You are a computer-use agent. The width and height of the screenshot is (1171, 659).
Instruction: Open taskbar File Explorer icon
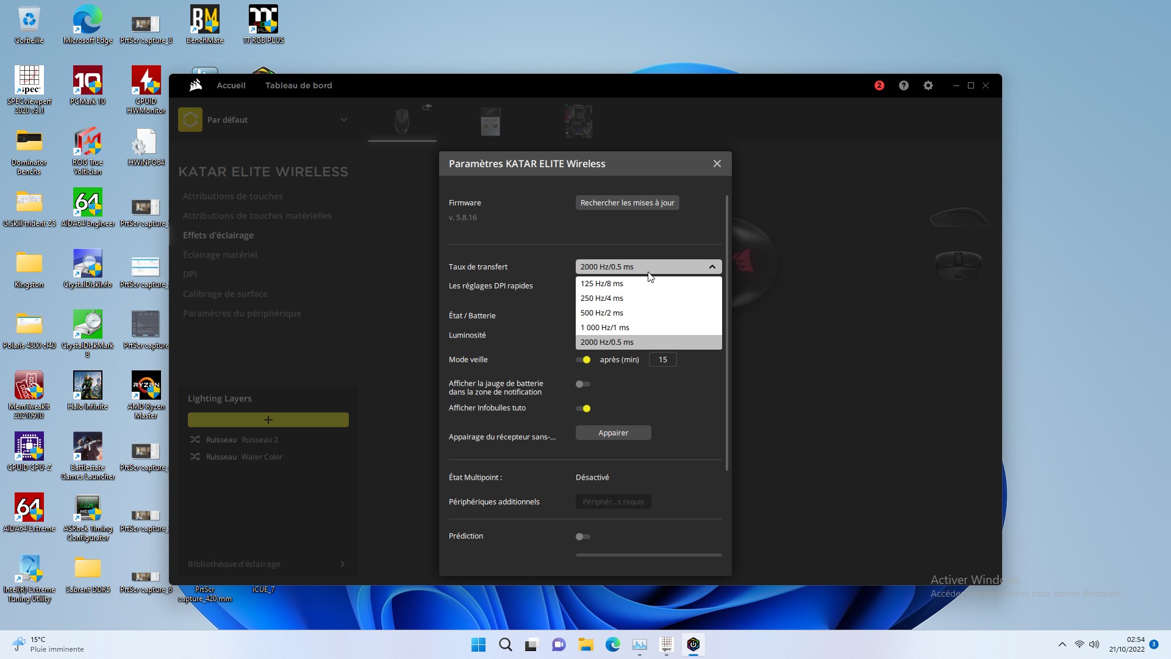[586, 644]
